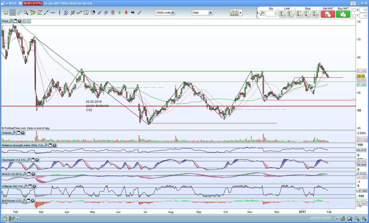The height and width of the screenshot is (223, 369).
Task: Remove the Bull Power indicator panel
Action: click(x=33, y=201)
